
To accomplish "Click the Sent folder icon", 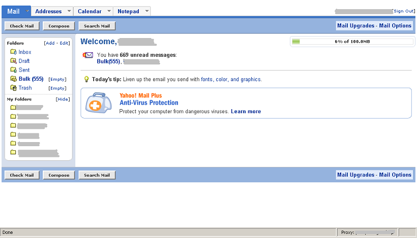I will tap(13, 70).
